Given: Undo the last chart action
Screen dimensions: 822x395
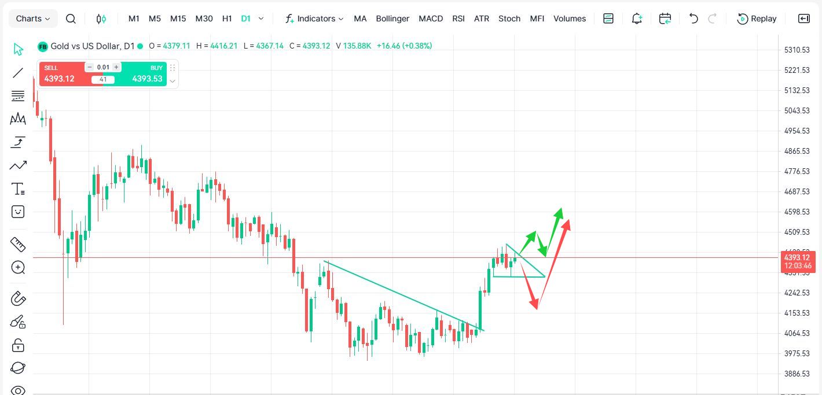Looking at the screenshot, I should click(x=693, y=19).
